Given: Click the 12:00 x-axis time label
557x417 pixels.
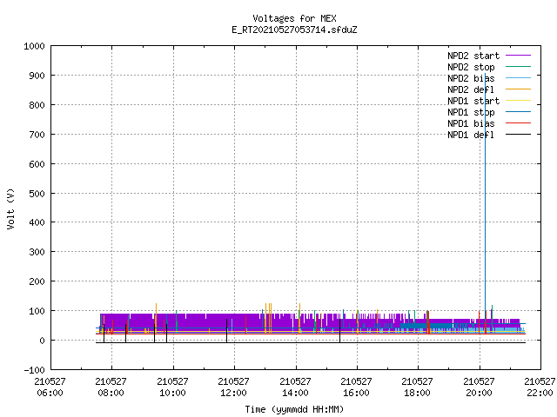Looking at the screenshot, I should click(x=233, y=393).
